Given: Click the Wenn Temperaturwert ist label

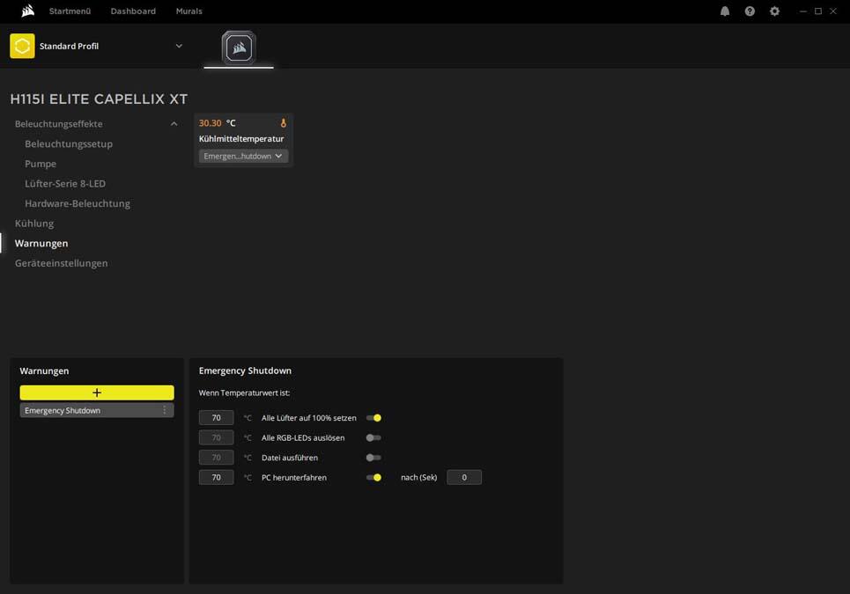Looking at the screenshot, I should (244, 393).
